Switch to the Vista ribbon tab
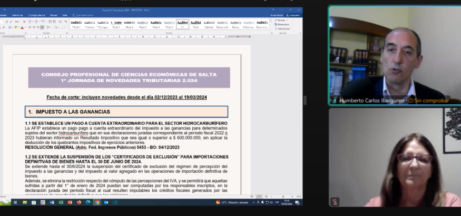 pyautogui.click(x=65, y=15)
